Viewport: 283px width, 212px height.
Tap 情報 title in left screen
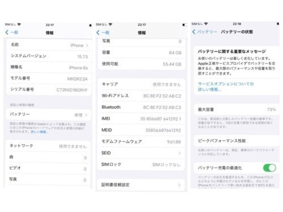click(x=50, y=33)
